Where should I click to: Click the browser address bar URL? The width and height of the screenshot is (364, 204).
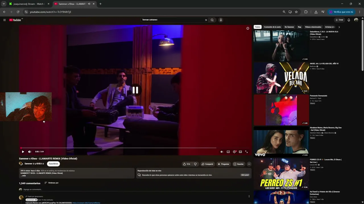pyautogui.click(x=51, y=12)
